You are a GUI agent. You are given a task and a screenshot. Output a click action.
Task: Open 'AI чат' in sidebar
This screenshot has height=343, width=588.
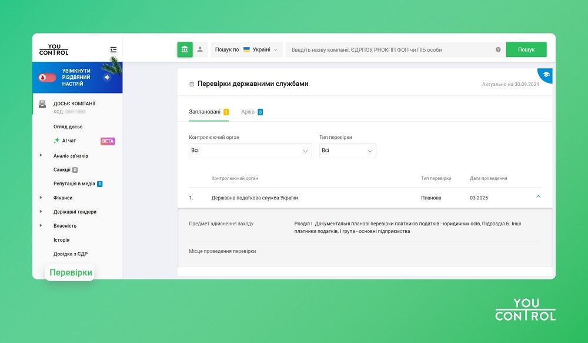(x=69, y=141)
